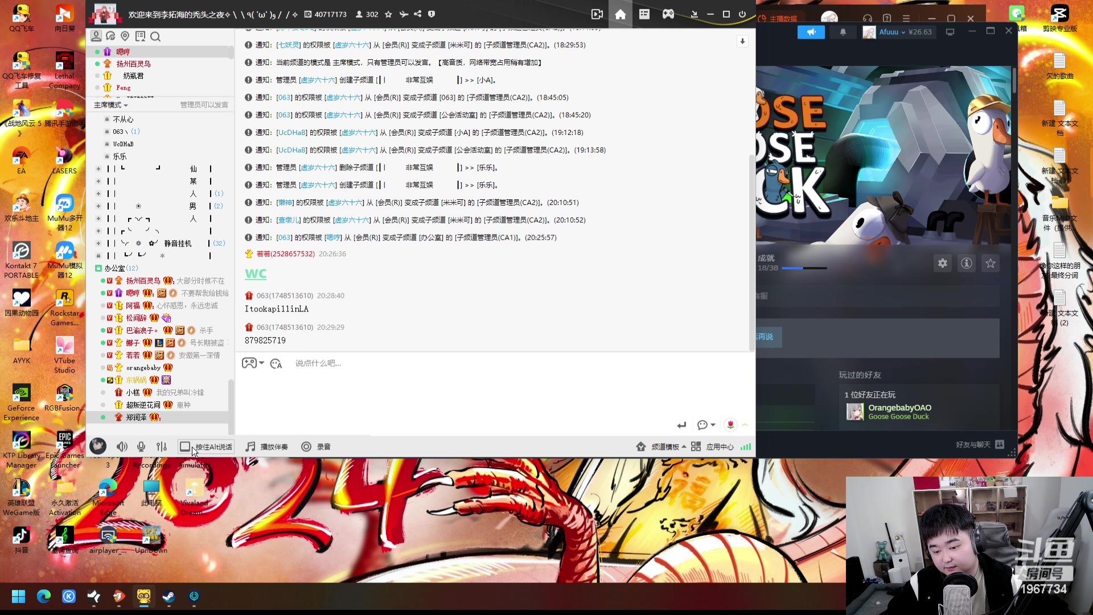Mute the YY microphone
The width and height of the screenshot is (1093, 615).
(141, 447)
